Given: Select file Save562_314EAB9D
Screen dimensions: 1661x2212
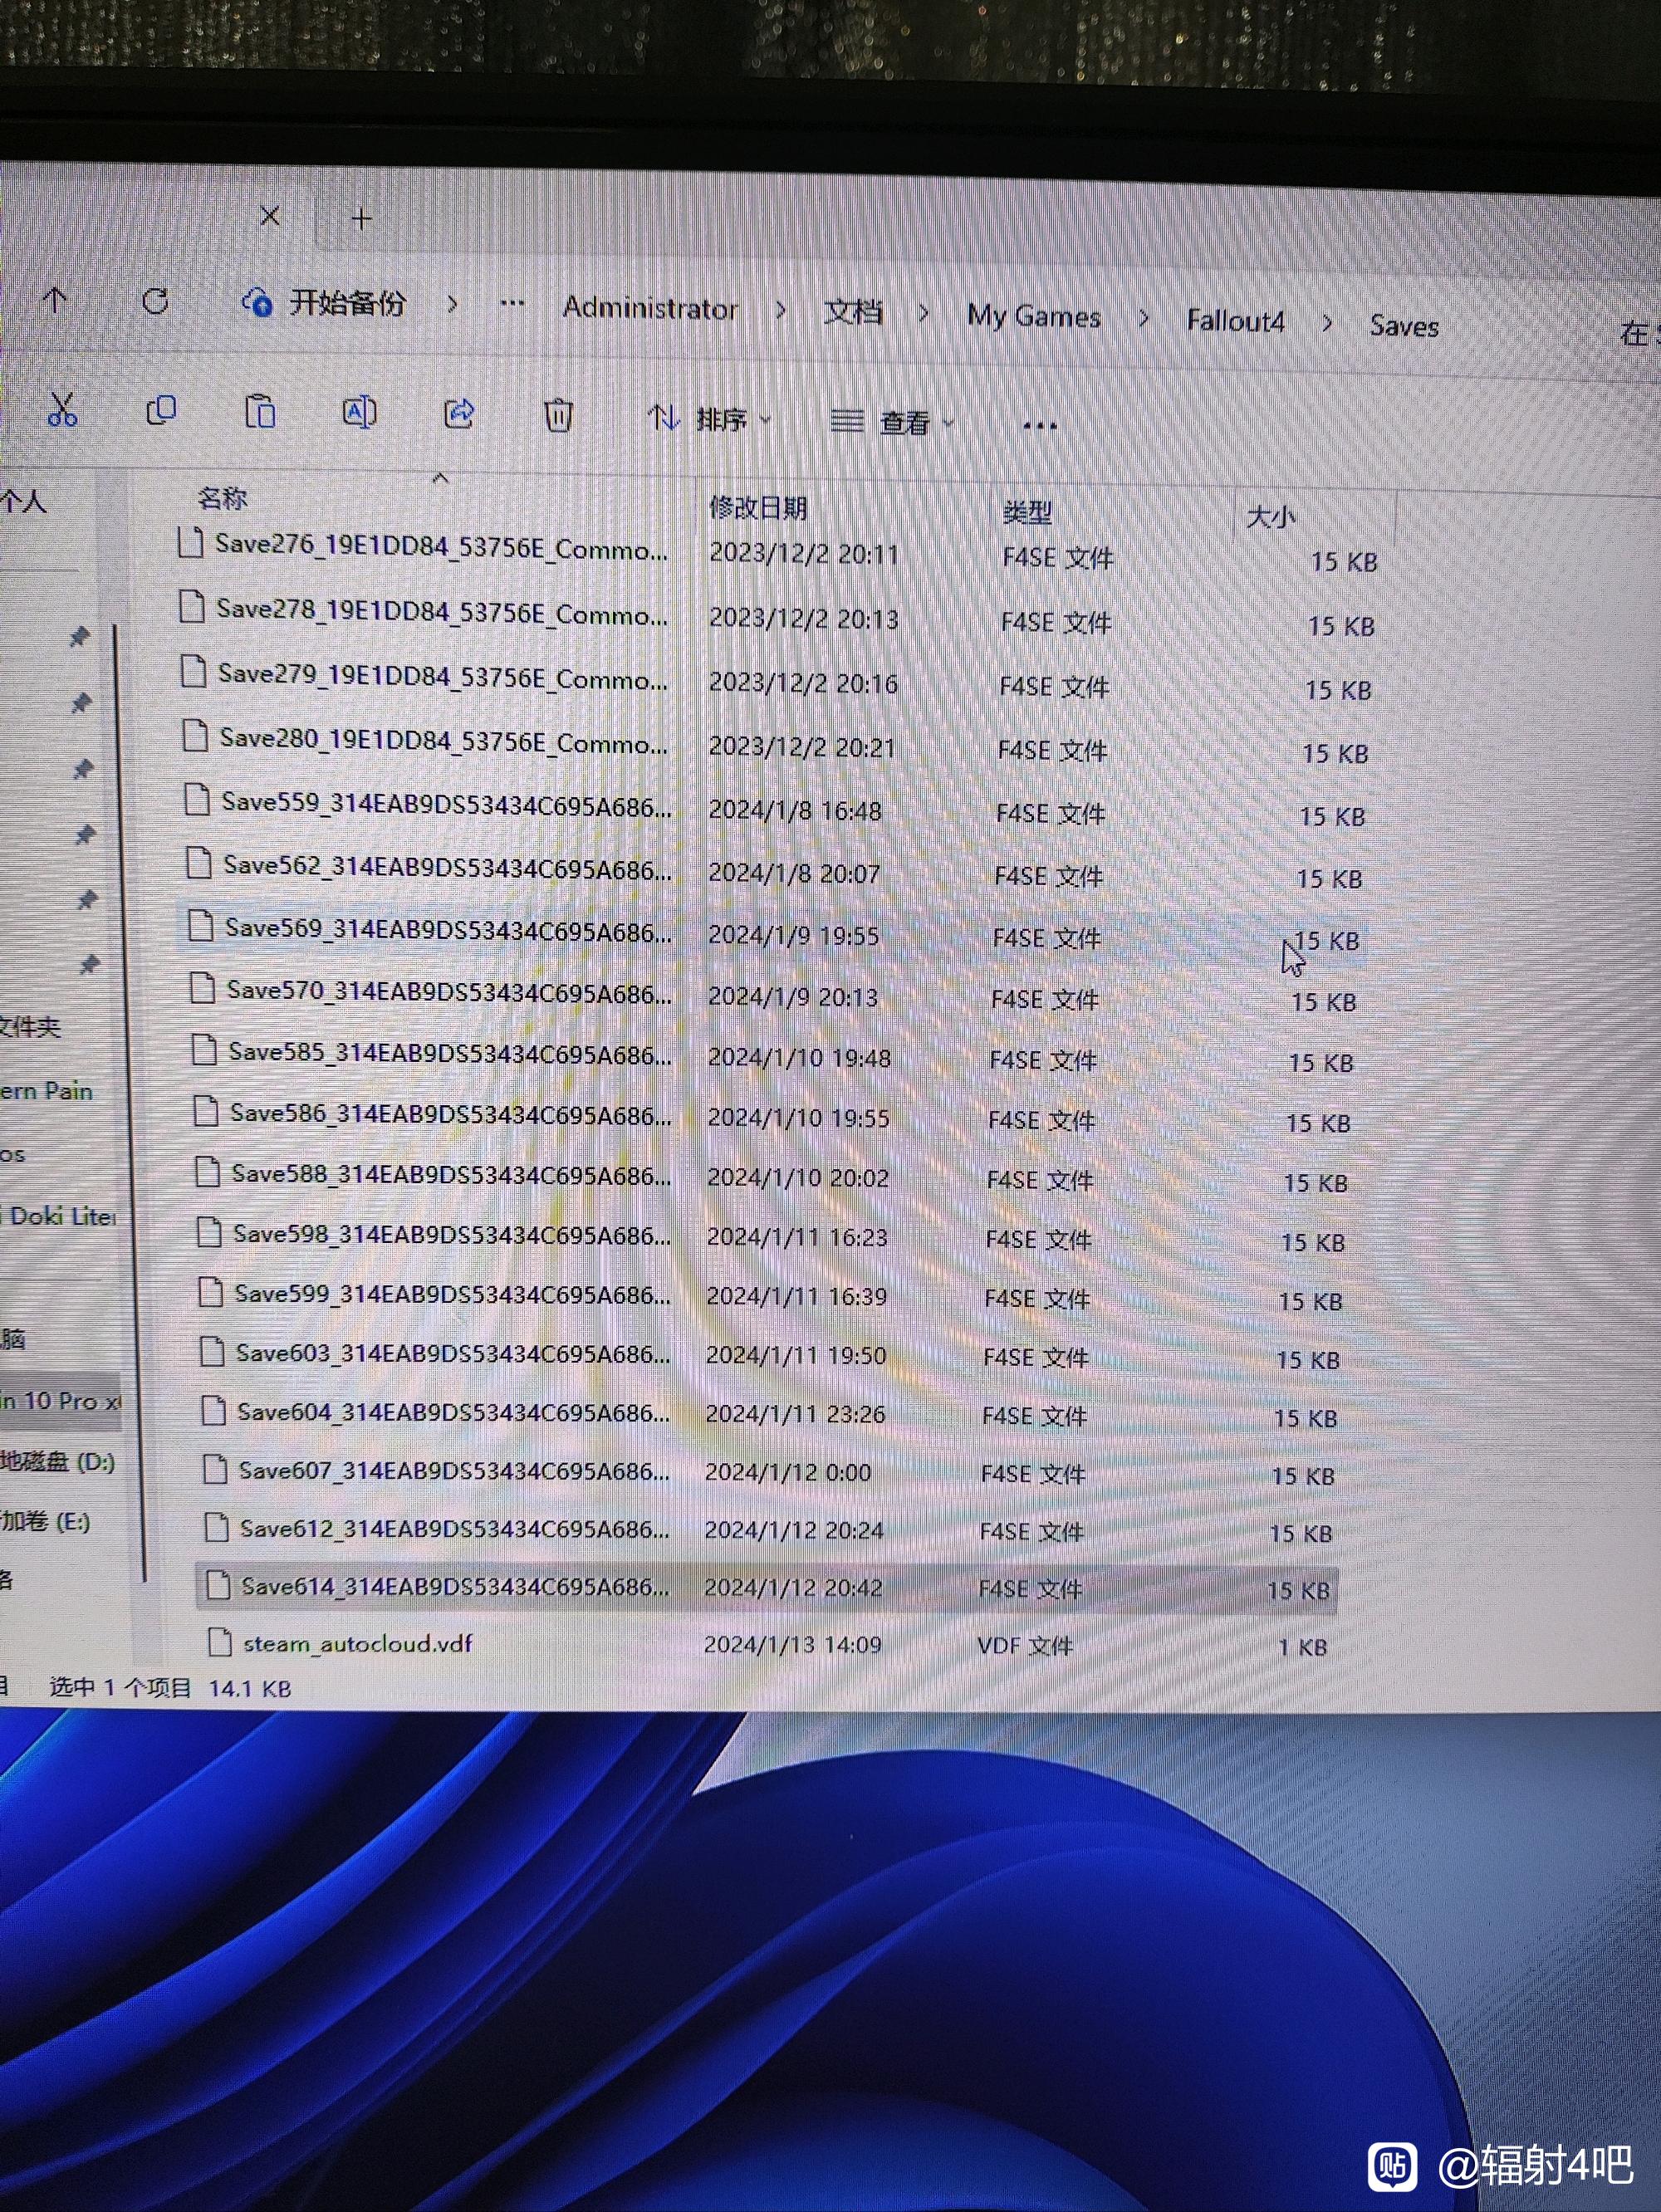Looking at the screenshot, I should pyautogui.click(x=447, y=867).
